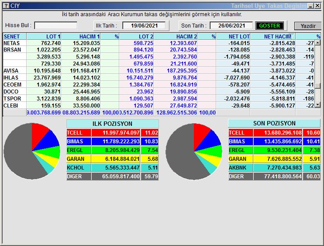Click the SENET column header
This screenshot has height=246, width=324.
click(14, 37)
